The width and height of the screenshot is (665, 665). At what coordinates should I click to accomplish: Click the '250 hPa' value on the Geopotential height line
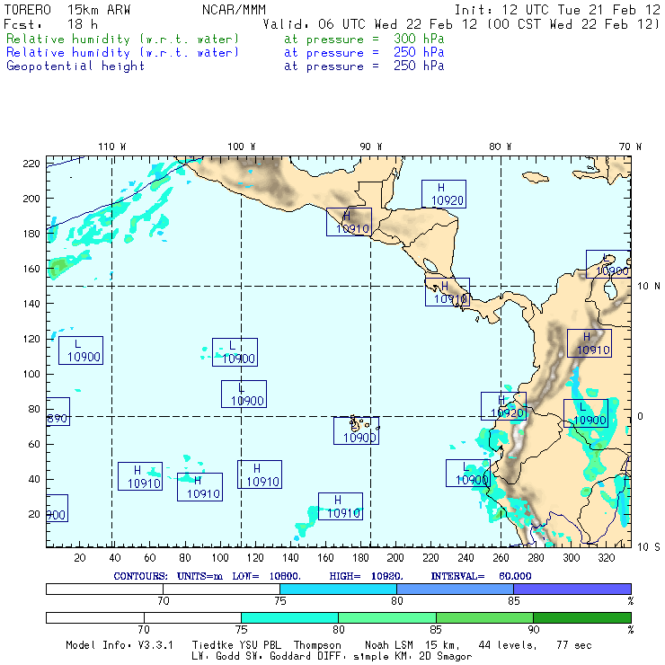[x=419, y=66]
